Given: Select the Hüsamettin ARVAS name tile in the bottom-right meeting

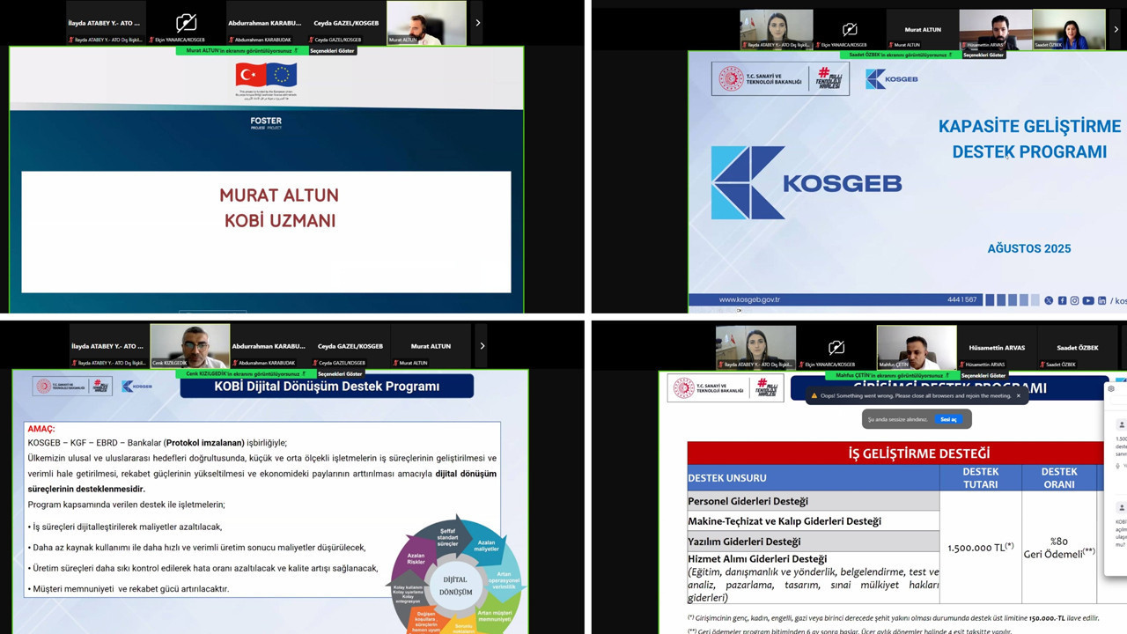Looking at the screenshot, I should pos(997,348).
